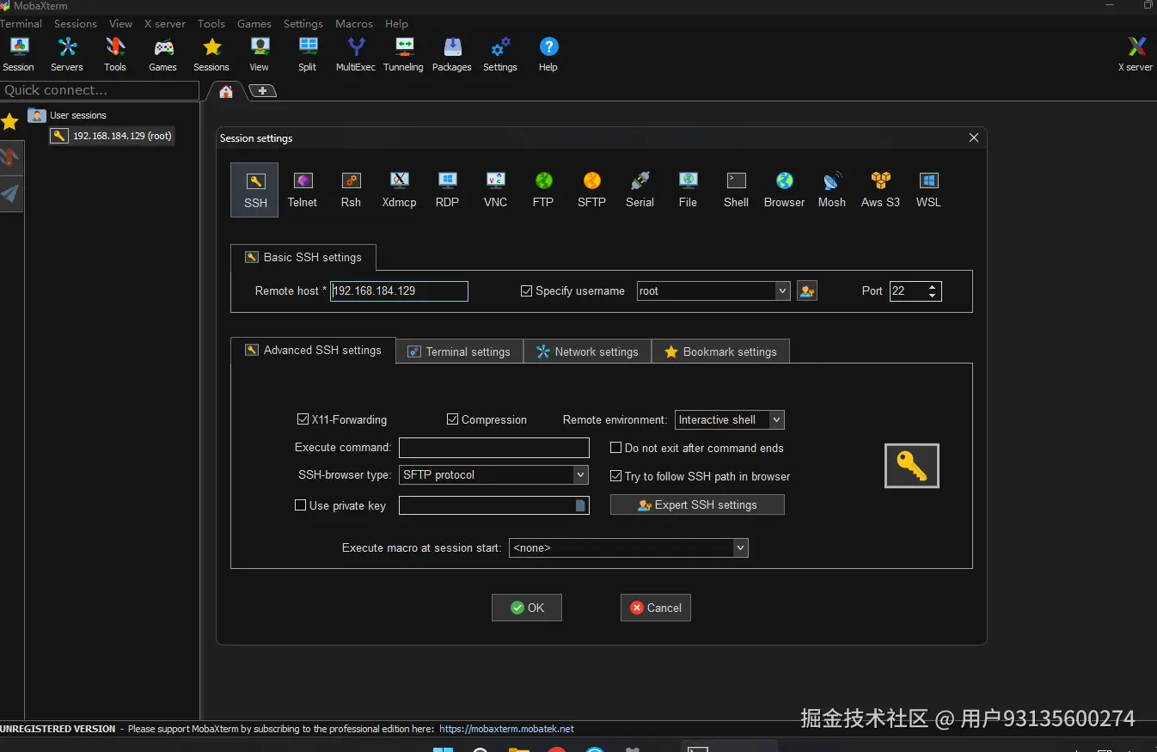Viewport: 1157px width, 752px height.
Task: Select the Aws S3 session type
Action: [880, 190]
